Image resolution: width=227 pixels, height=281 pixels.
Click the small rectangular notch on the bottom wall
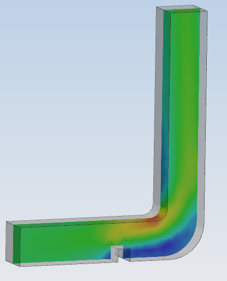click(x=121, y=253)
